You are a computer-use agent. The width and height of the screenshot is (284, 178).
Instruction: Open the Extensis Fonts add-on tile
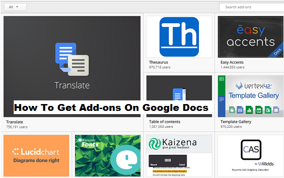[107, 156]
